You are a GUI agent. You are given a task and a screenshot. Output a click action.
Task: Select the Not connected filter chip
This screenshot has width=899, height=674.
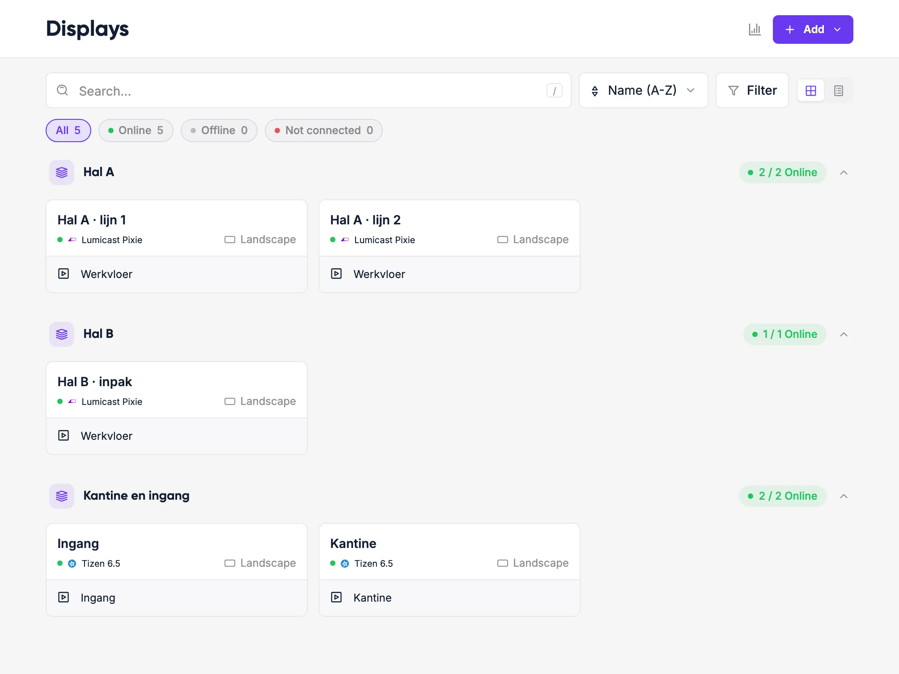tap(324, 131)
